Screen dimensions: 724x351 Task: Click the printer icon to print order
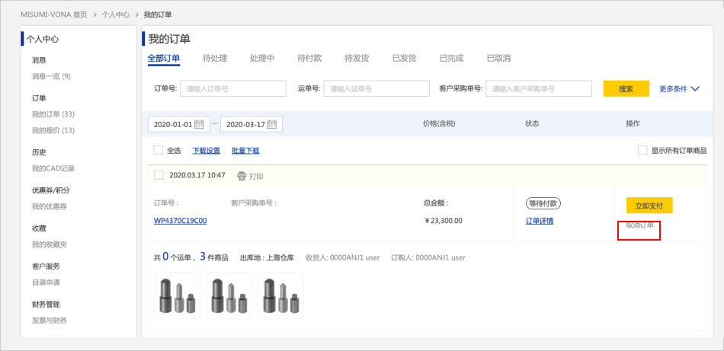point(242,176)
